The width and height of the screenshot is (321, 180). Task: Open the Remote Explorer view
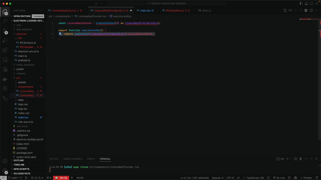5,60
